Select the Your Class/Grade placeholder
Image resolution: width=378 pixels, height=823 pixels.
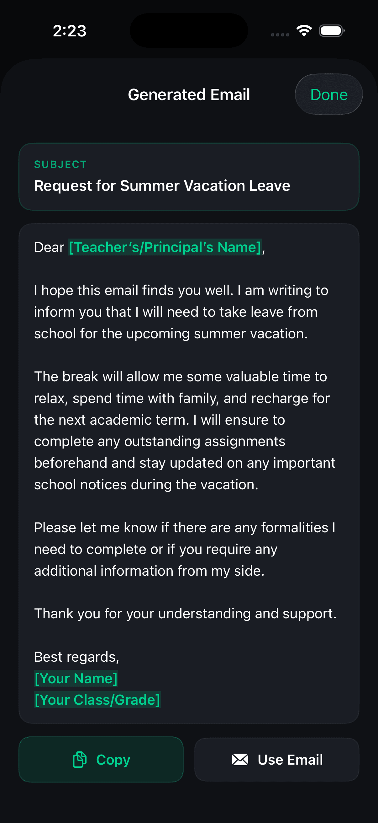[x=97, y=700]
